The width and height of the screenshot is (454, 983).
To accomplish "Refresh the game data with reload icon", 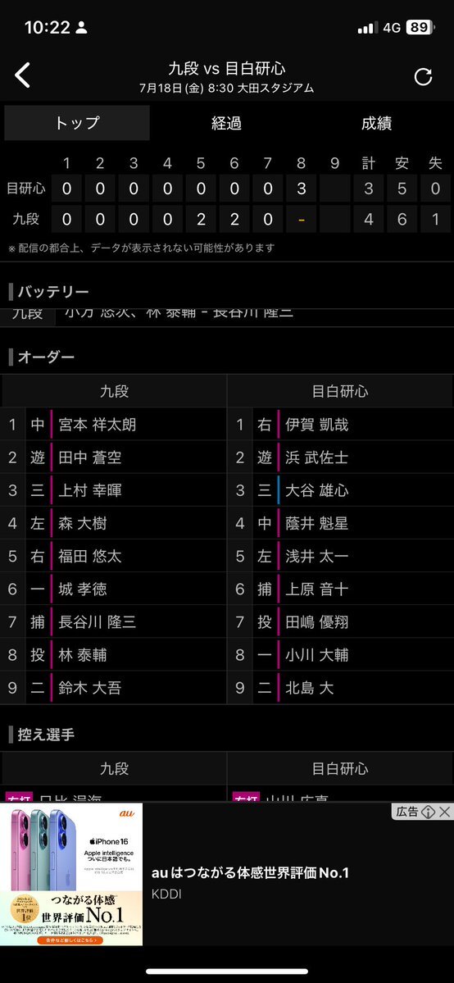I will [424, 76].
